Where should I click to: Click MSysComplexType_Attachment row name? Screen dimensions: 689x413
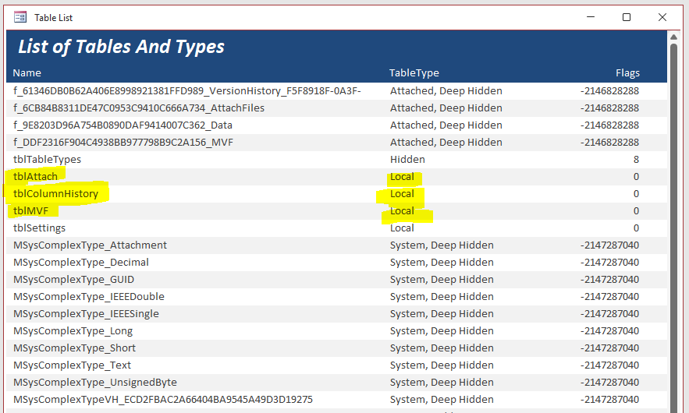click(x=90, y=245)
